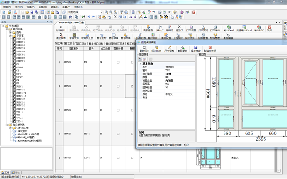
Task: Switch to the 框主材汇总表 tab
Action: coord(96,44)
